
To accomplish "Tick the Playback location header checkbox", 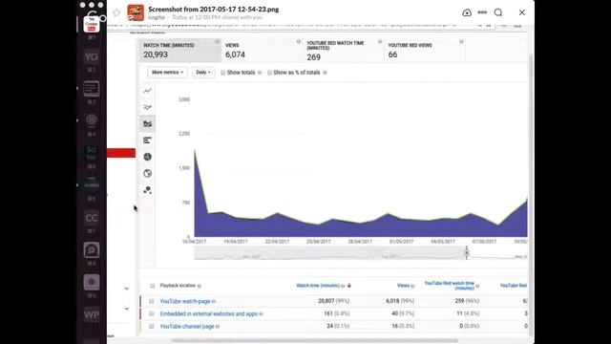I will point(152,286).
